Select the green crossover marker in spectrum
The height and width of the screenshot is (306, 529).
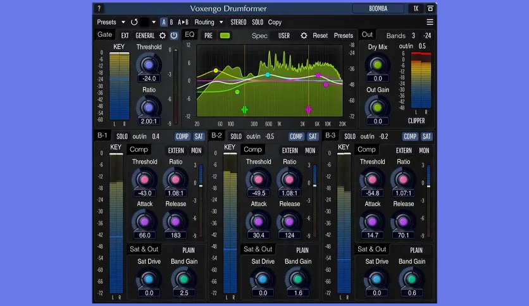click(245, 109)
